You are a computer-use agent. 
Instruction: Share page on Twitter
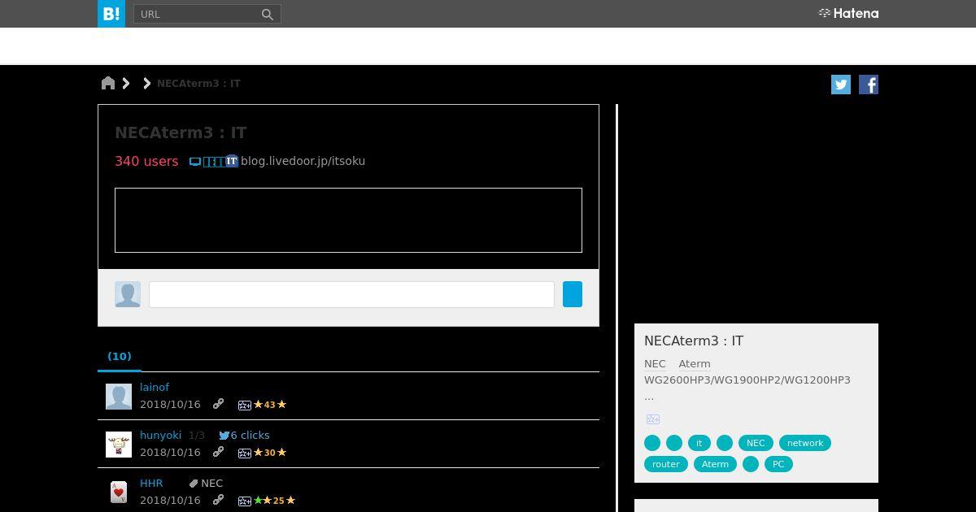pyautogui.click(x=841, y=85)
